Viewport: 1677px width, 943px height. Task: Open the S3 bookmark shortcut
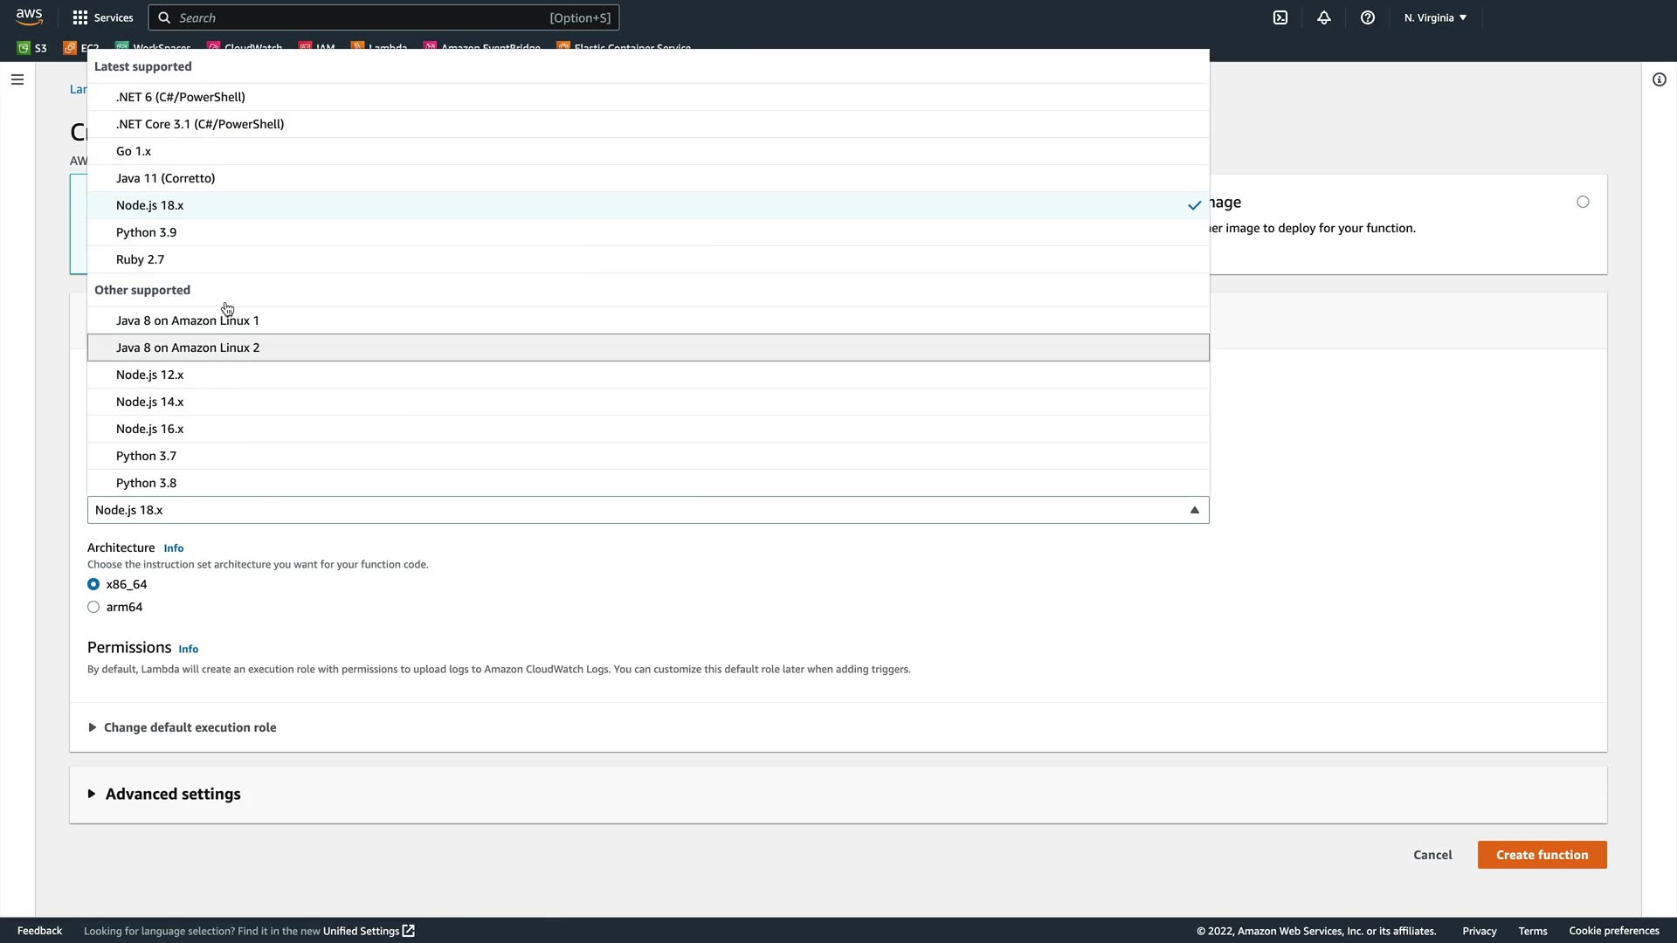(x=32, y=48)
